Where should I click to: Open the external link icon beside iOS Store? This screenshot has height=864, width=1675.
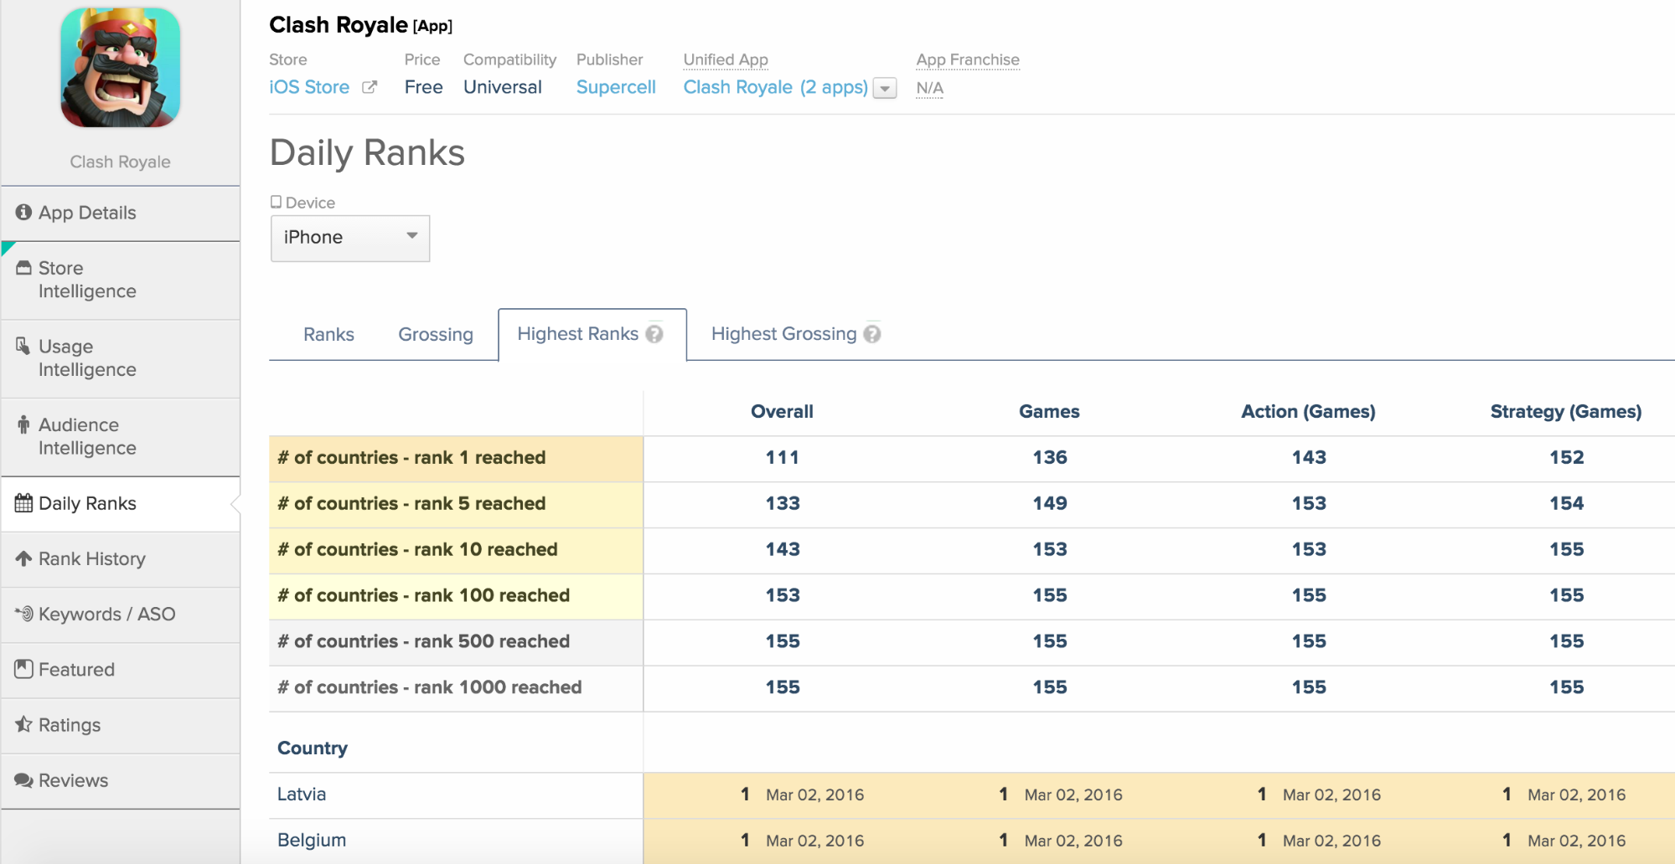tap(370, 87)
